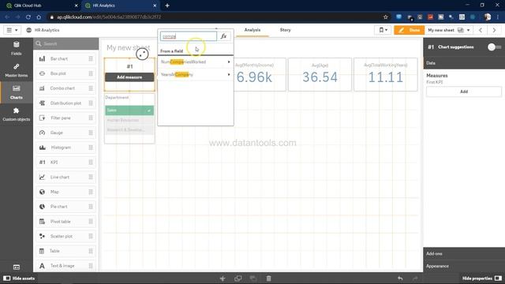Expand the Appearance properties section
Viewport: 505px width, 284px height.
[x=464, y=266]
